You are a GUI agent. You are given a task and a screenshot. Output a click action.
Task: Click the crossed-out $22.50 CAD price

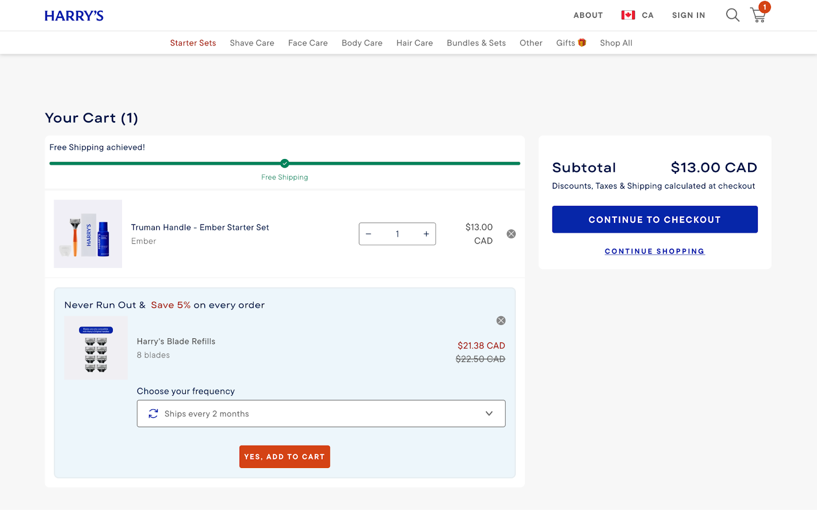480,359
